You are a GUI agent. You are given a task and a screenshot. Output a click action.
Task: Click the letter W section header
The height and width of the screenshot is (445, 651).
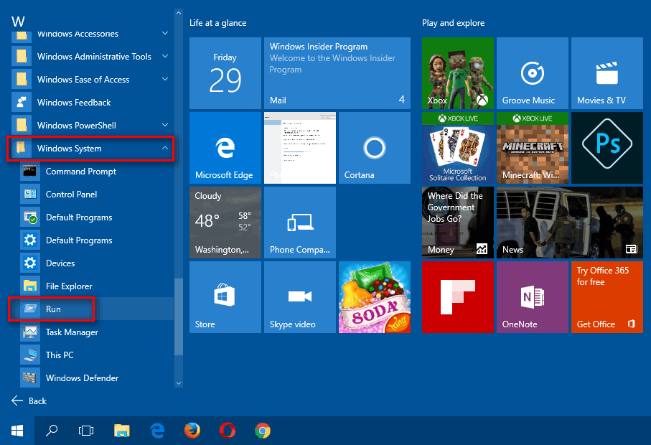point(18,21)
